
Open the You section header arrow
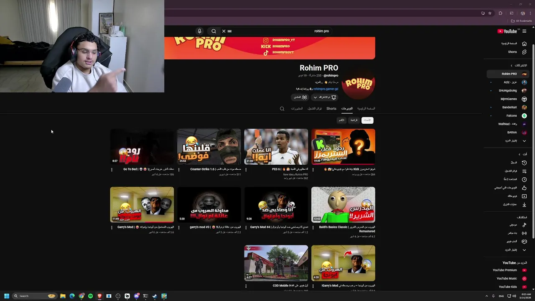(x=520, y=154)
